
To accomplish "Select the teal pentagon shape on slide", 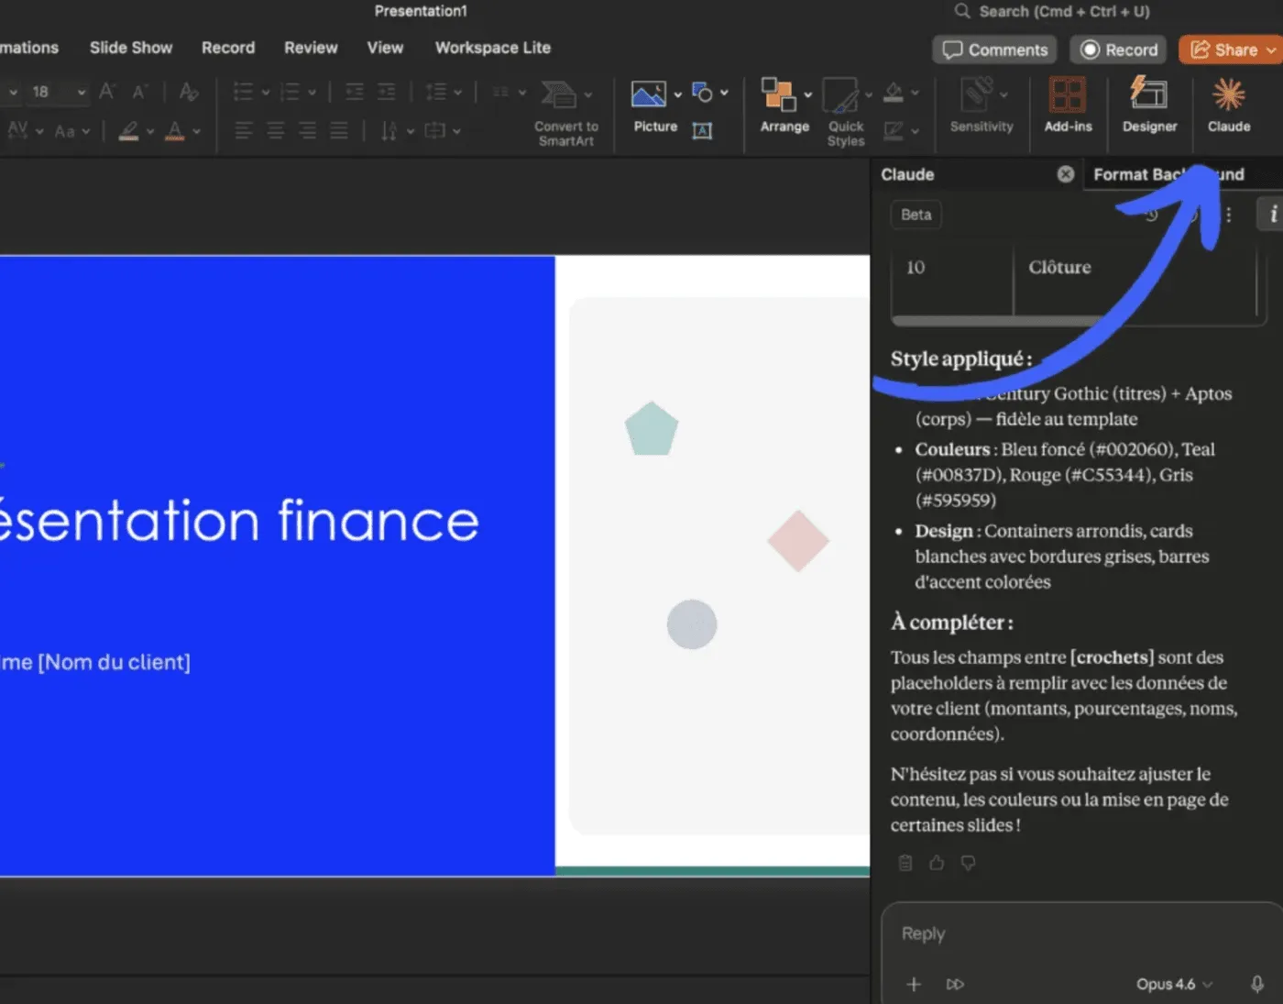I will coord(652,428).
